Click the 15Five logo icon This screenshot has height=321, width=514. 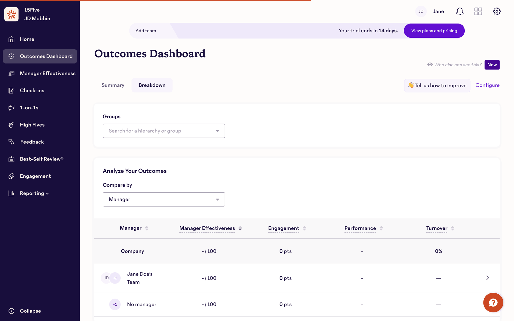(x=11, y=14)
